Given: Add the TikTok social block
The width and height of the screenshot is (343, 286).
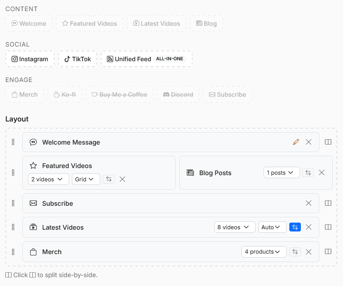Looking at the screenshot, I should (x=78, y=59).
